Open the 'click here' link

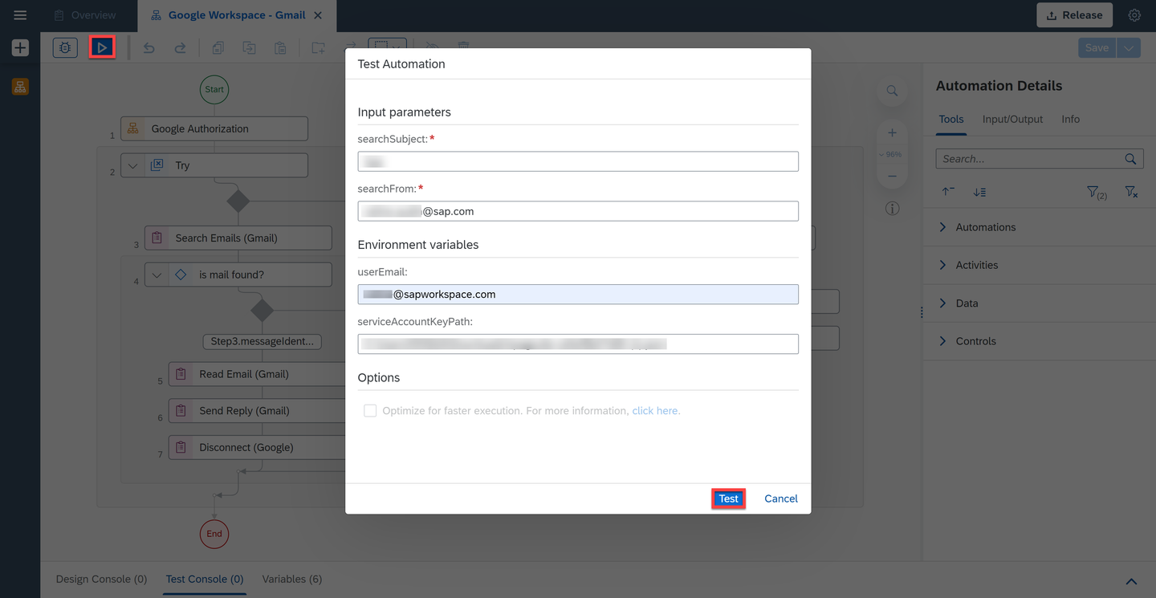(656, 410)
